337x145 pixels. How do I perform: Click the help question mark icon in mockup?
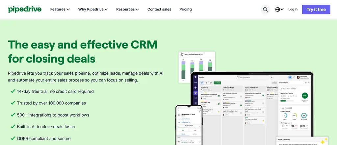click(x=294, y=78)
